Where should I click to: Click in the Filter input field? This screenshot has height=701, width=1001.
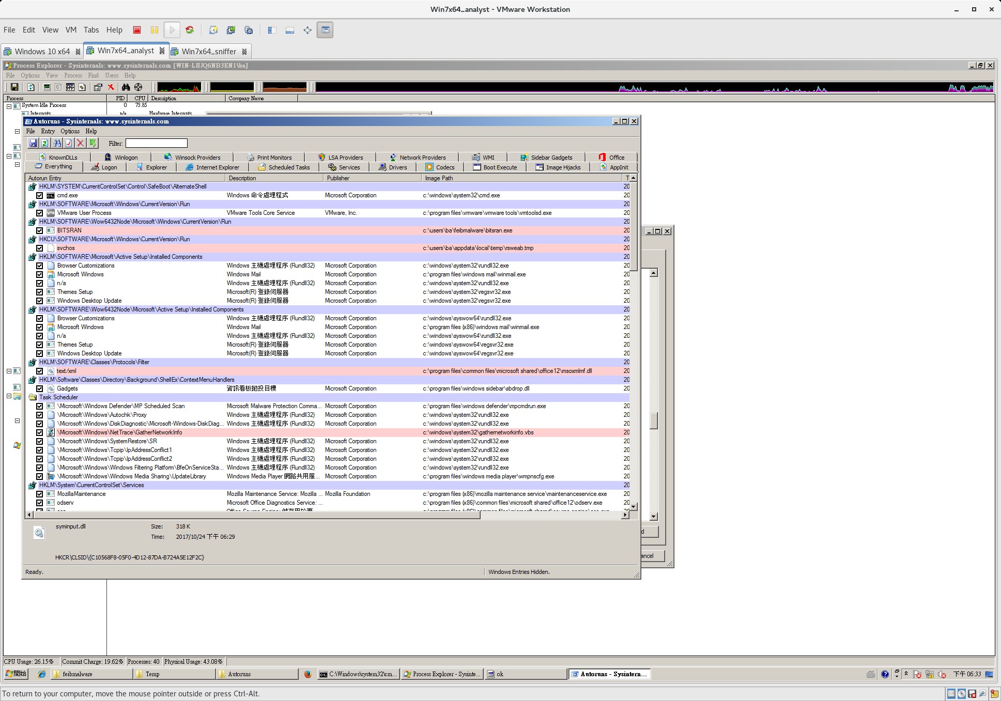click(156, 143)
